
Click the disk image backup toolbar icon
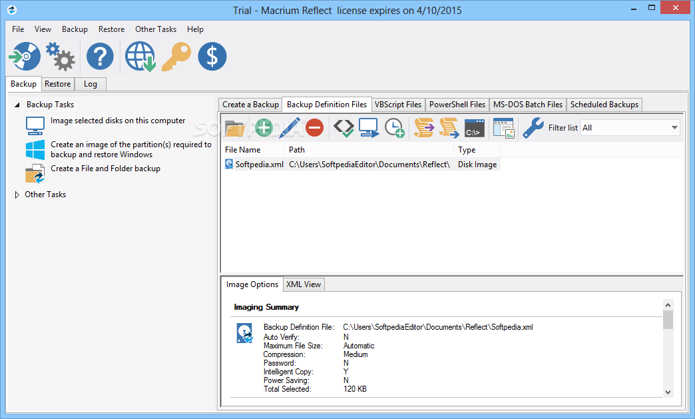tap(25, 57)
